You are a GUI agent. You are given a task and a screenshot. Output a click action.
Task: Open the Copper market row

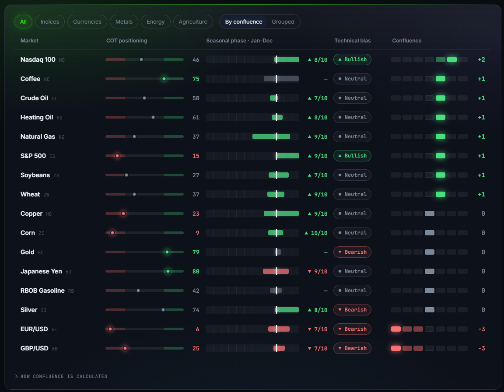(252, 213)
